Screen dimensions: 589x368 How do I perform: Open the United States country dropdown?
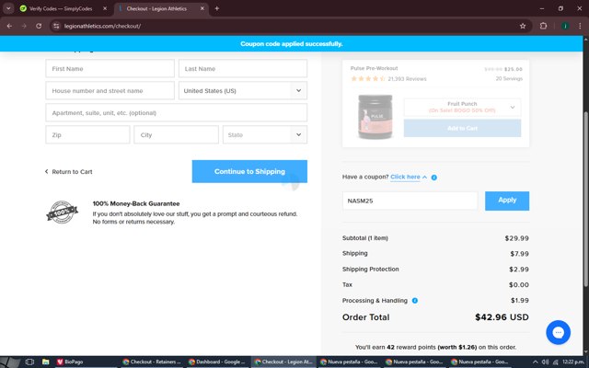coord(243,90)
